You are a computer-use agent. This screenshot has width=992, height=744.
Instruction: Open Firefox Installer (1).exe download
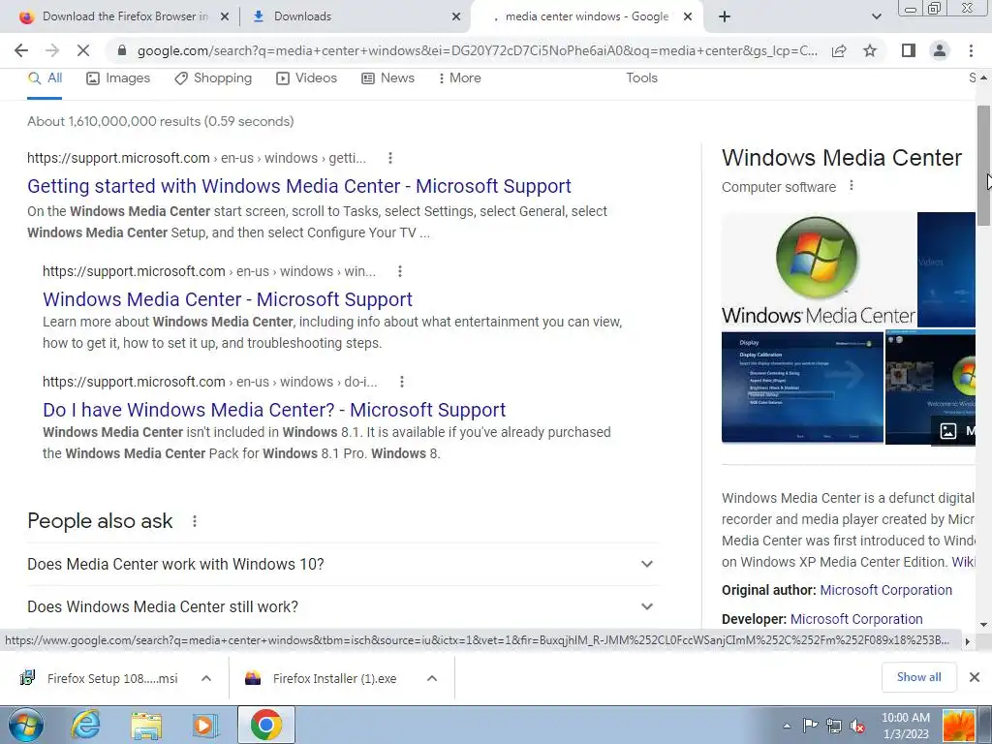coord(322,678)
